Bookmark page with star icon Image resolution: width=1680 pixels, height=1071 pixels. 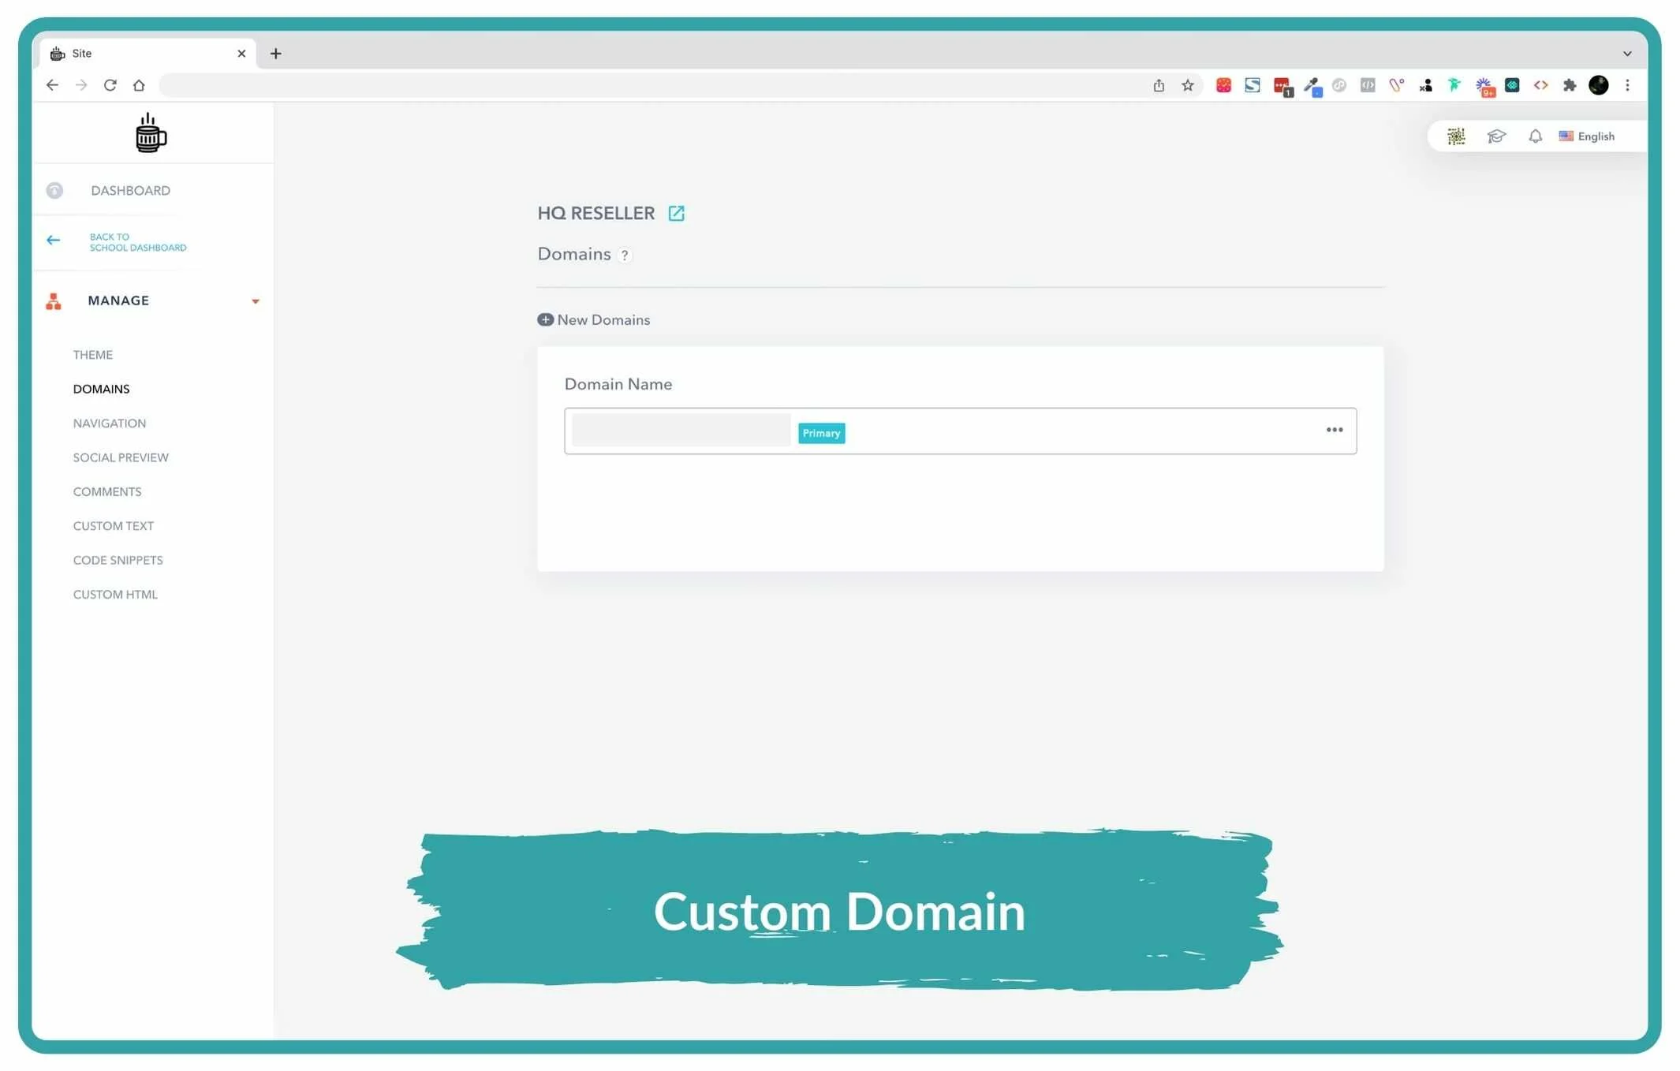pyautogui.click(x=1187, y=85)
